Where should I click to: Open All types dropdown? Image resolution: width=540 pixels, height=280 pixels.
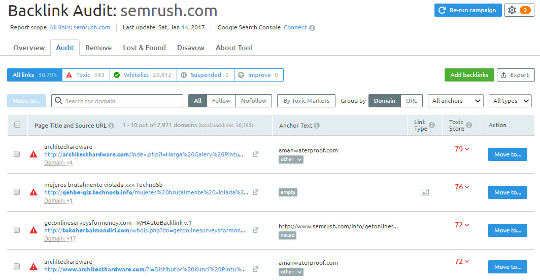510,101
